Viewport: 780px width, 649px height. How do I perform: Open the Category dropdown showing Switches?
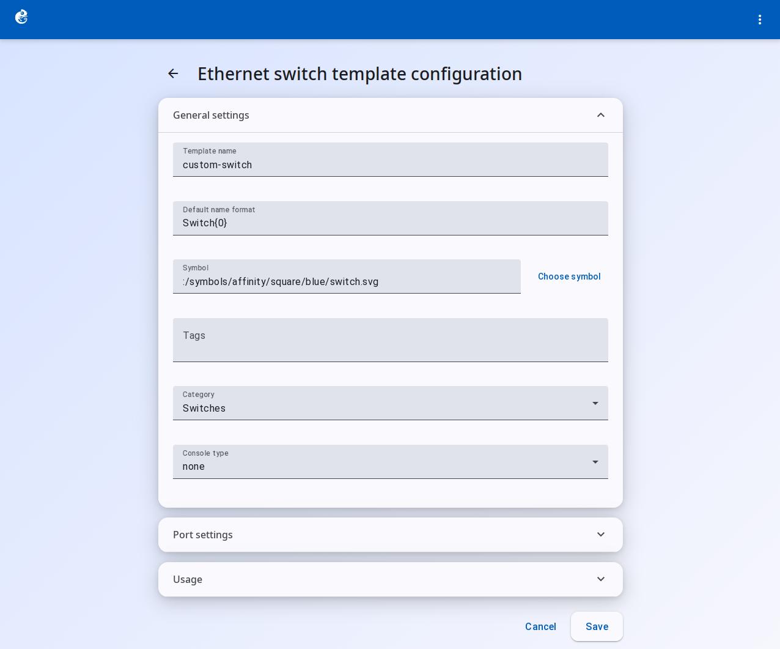pos(391,403)
